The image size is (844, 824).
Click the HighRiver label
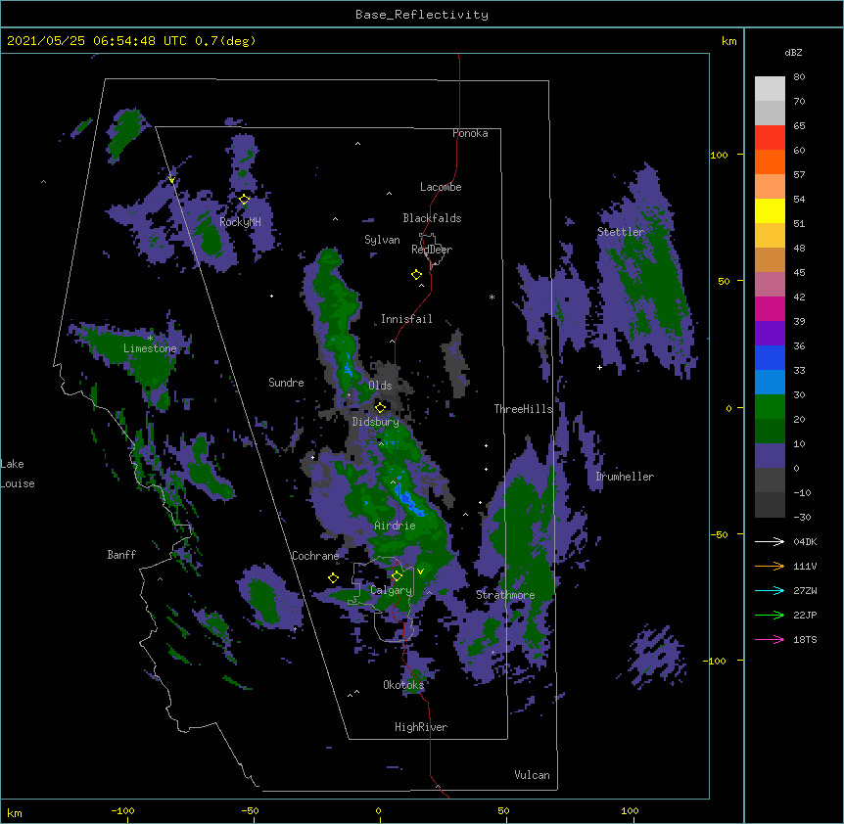click(x=421, y=727)
